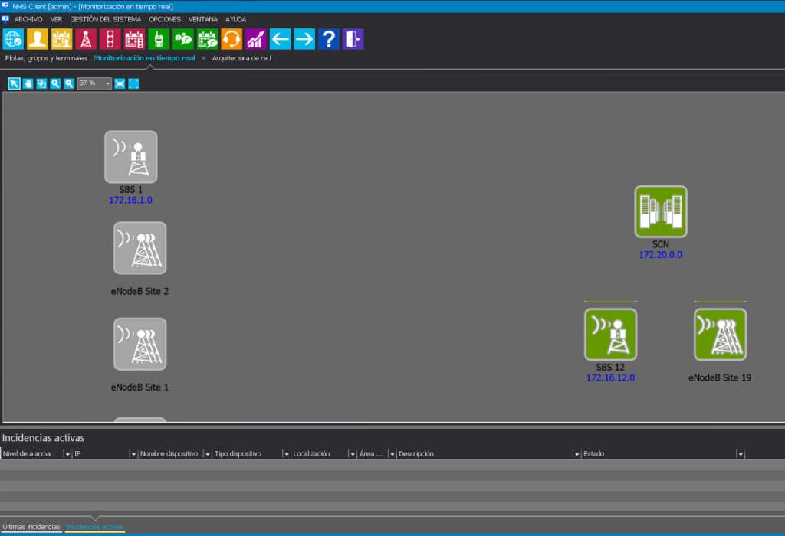This screenshot has width=785, height=536.
Task: Switch to the Arquitectura de red tab
Action: [x=241, y=58]
